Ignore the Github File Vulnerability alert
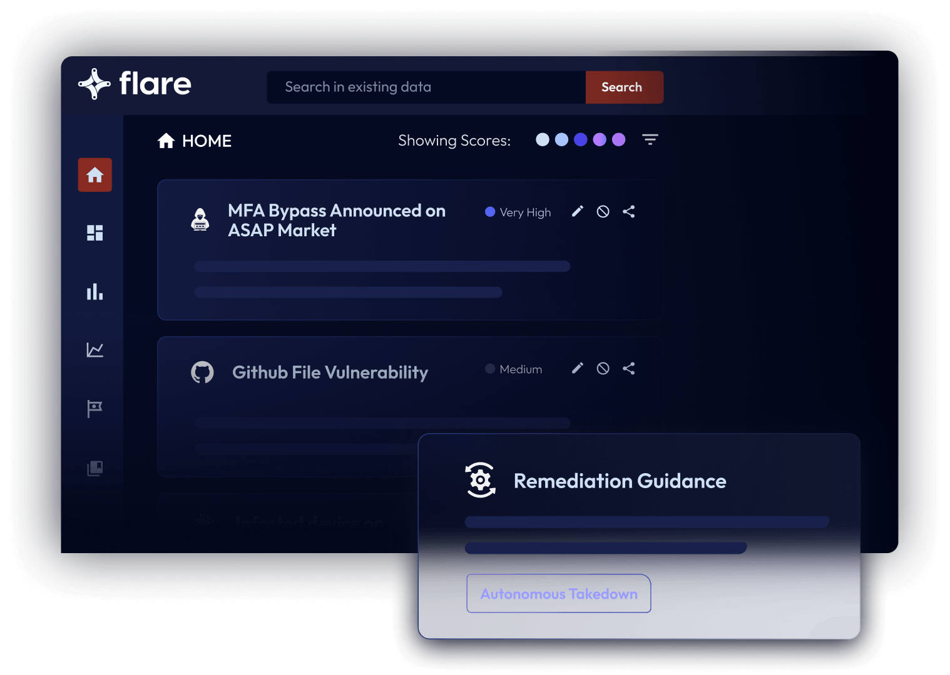The height and width of the screenshot is (675, 950). click(603, 369)
